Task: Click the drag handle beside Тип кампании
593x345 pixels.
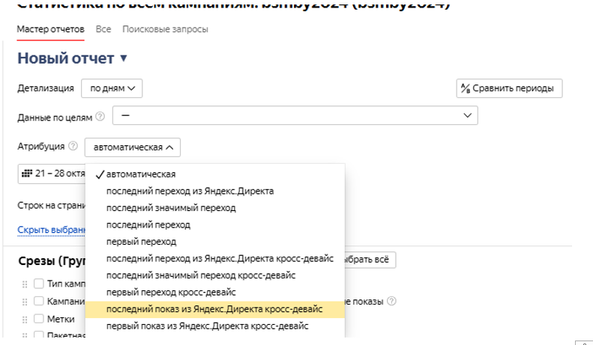Action: [25, 284]
